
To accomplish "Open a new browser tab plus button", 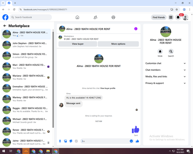I will [x=15, y=3].
